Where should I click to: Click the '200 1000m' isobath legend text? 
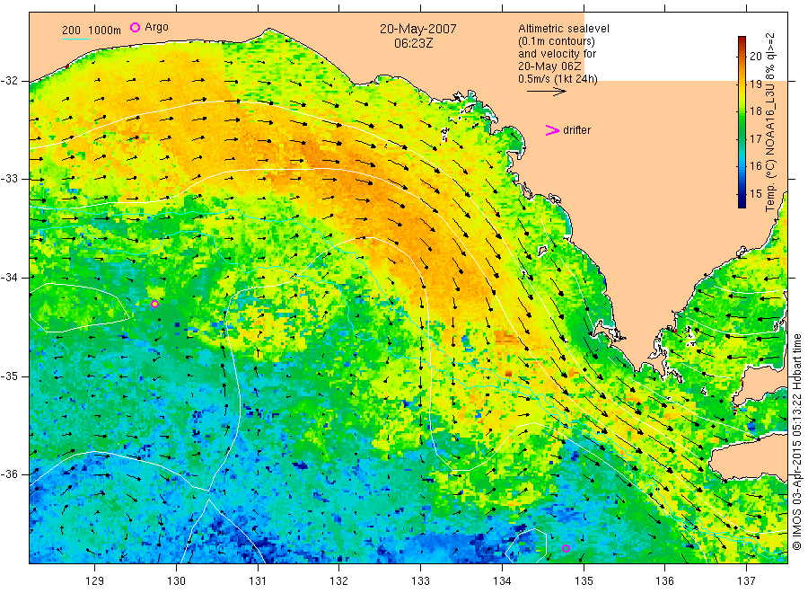pyautogui.click(x=92, y=31)
